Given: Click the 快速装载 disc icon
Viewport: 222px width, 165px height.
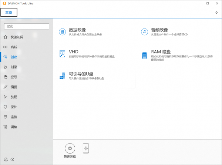Looking at the screenshot, I should pyautogui.click(x=70, y=148).
